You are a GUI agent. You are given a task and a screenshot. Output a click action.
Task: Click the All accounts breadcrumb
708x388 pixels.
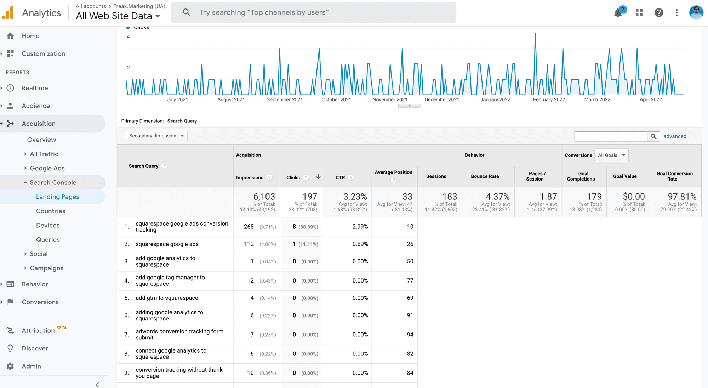click(91, 6)
